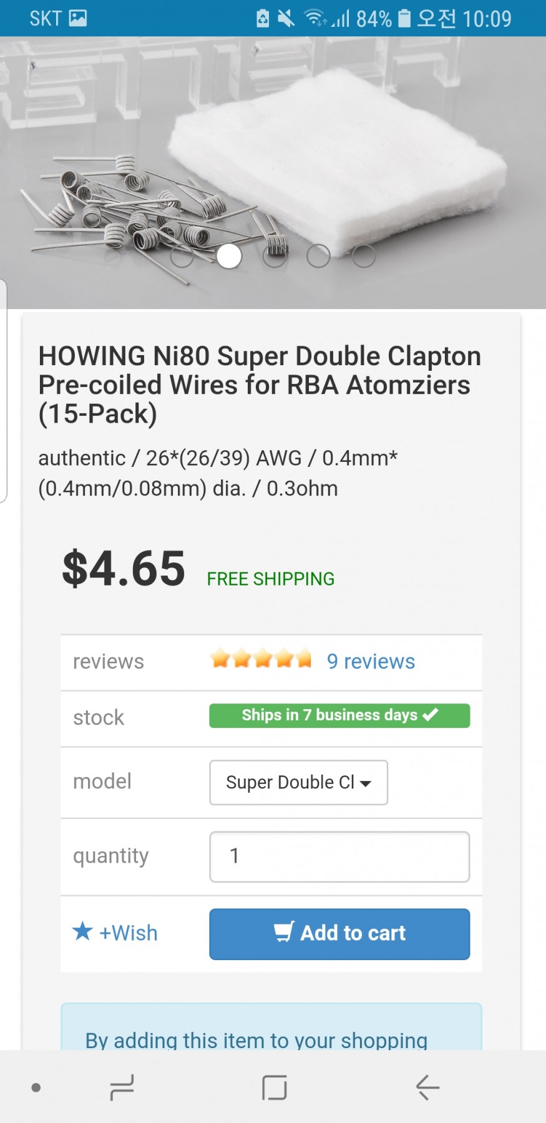Tap the battery icon in status bar
Image resolution: width=546 pixels, height=1123 pixels.
[404, 19]
